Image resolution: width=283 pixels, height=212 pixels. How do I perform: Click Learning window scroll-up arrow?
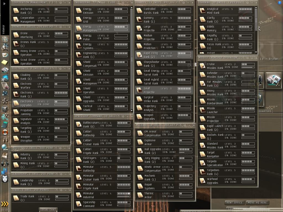pyautogui.click(x=256, y=8)
